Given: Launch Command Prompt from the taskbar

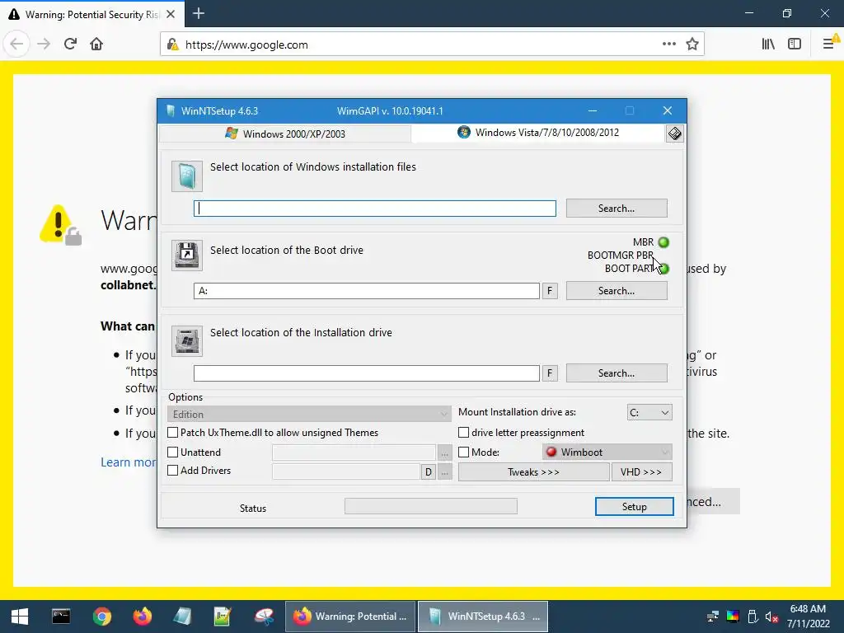Looking at the screenshot, I should click(x=61, y=617).
